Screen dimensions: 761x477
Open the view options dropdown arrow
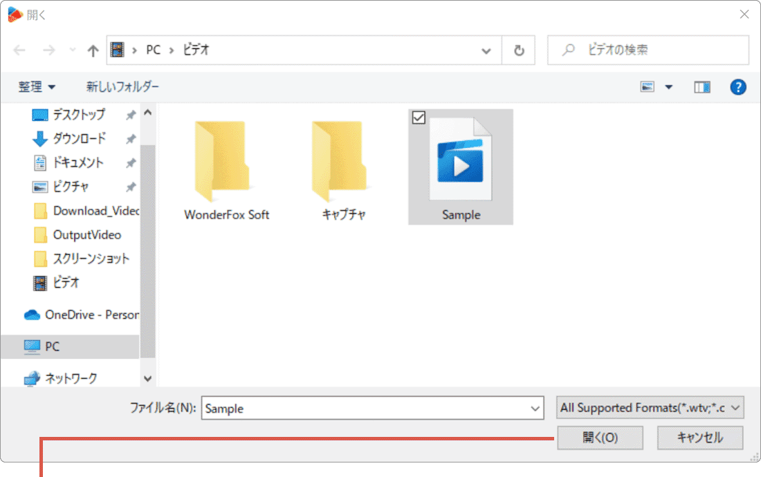[668, 87]
